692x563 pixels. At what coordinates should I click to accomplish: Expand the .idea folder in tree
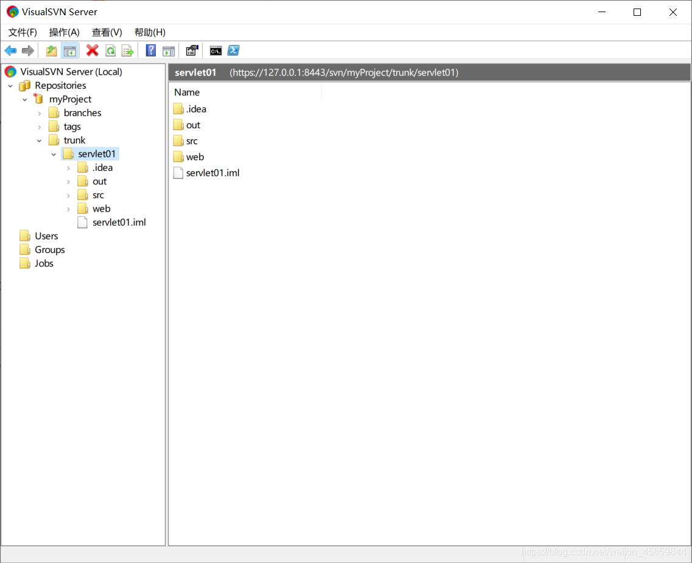(x=68, y=168)
